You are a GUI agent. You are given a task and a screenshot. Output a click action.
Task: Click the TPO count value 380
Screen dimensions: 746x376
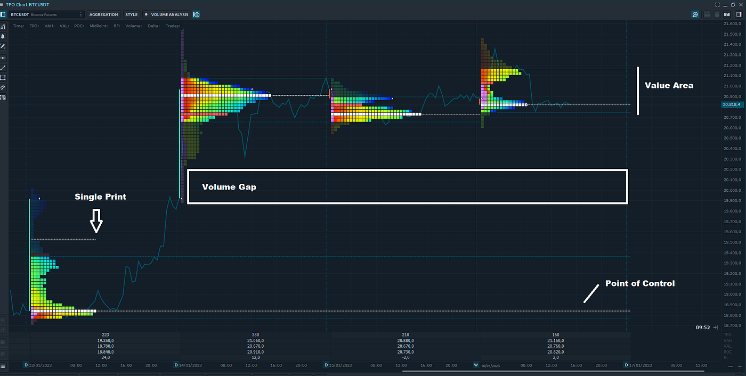coord(255,335)
